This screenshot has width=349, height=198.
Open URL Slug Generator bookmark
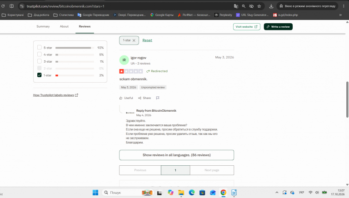pyautogui.click(x=252, y=15)
